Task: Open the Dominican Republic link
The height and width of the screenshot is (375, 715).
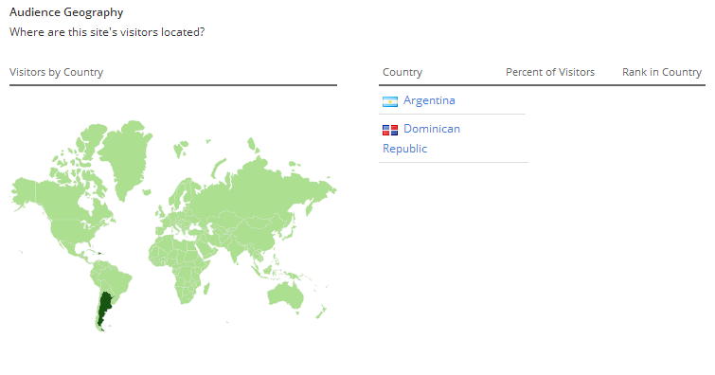Action: (421, 138)
